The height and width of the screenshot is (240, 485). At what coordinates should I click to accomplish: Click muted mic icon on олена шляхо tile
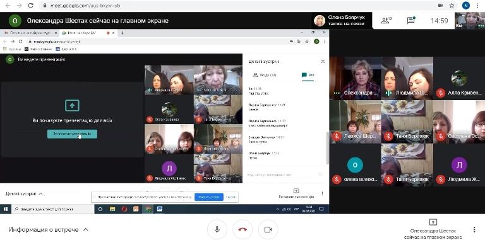pos(337,179)
